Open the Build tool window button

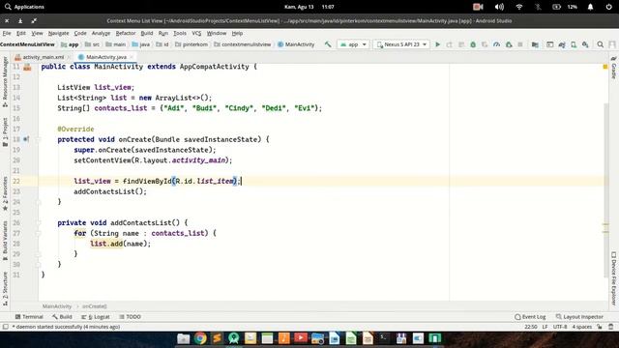point(62,317)
